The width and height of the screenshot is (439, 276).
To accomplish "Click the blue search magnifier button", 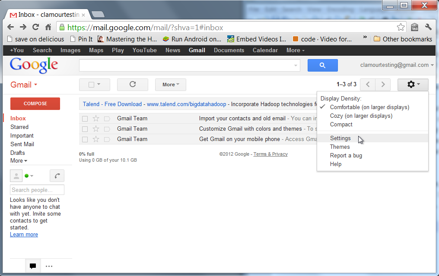I will tap(322, 65).
